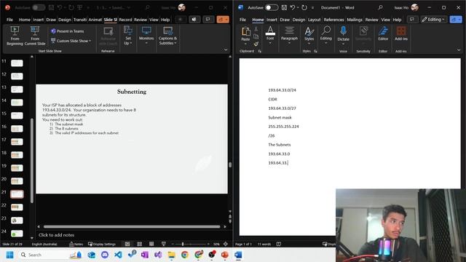Select slide 17 thumbnail

(17, 142)
